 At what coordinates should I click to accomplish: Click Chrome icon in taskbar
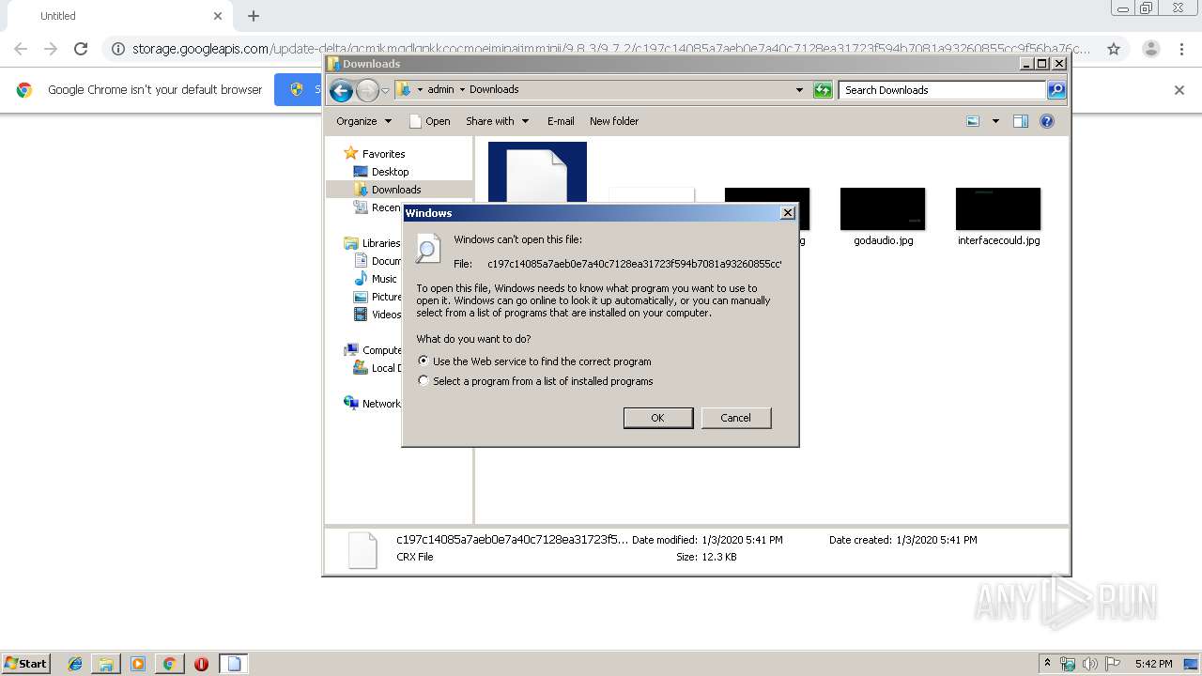click(x=169, y=664)
